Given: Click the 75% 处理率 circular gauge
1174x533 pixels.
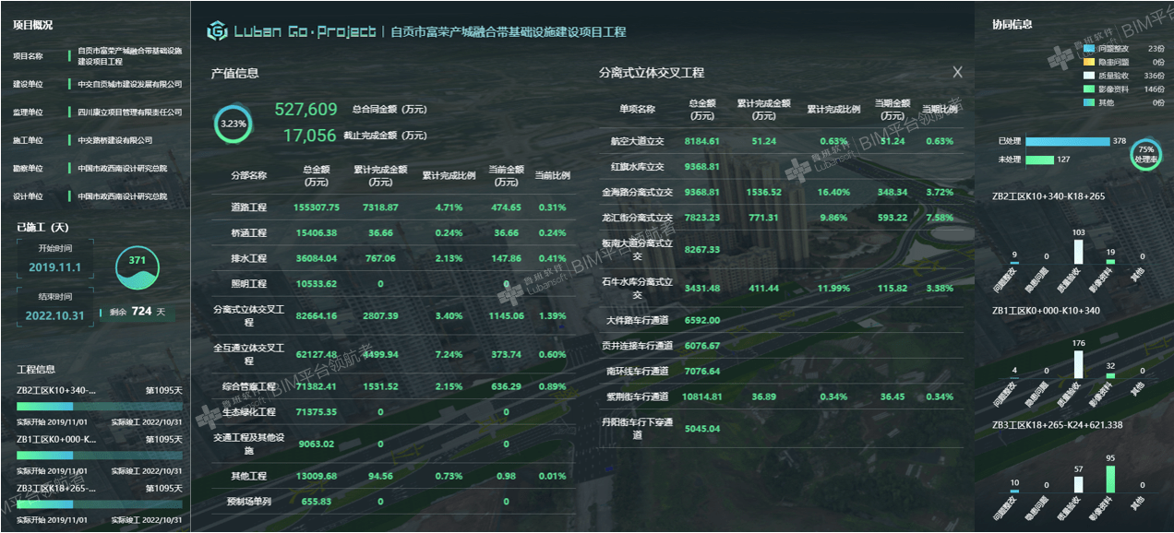Looking at the screenshot, I should click(1146, 153).
